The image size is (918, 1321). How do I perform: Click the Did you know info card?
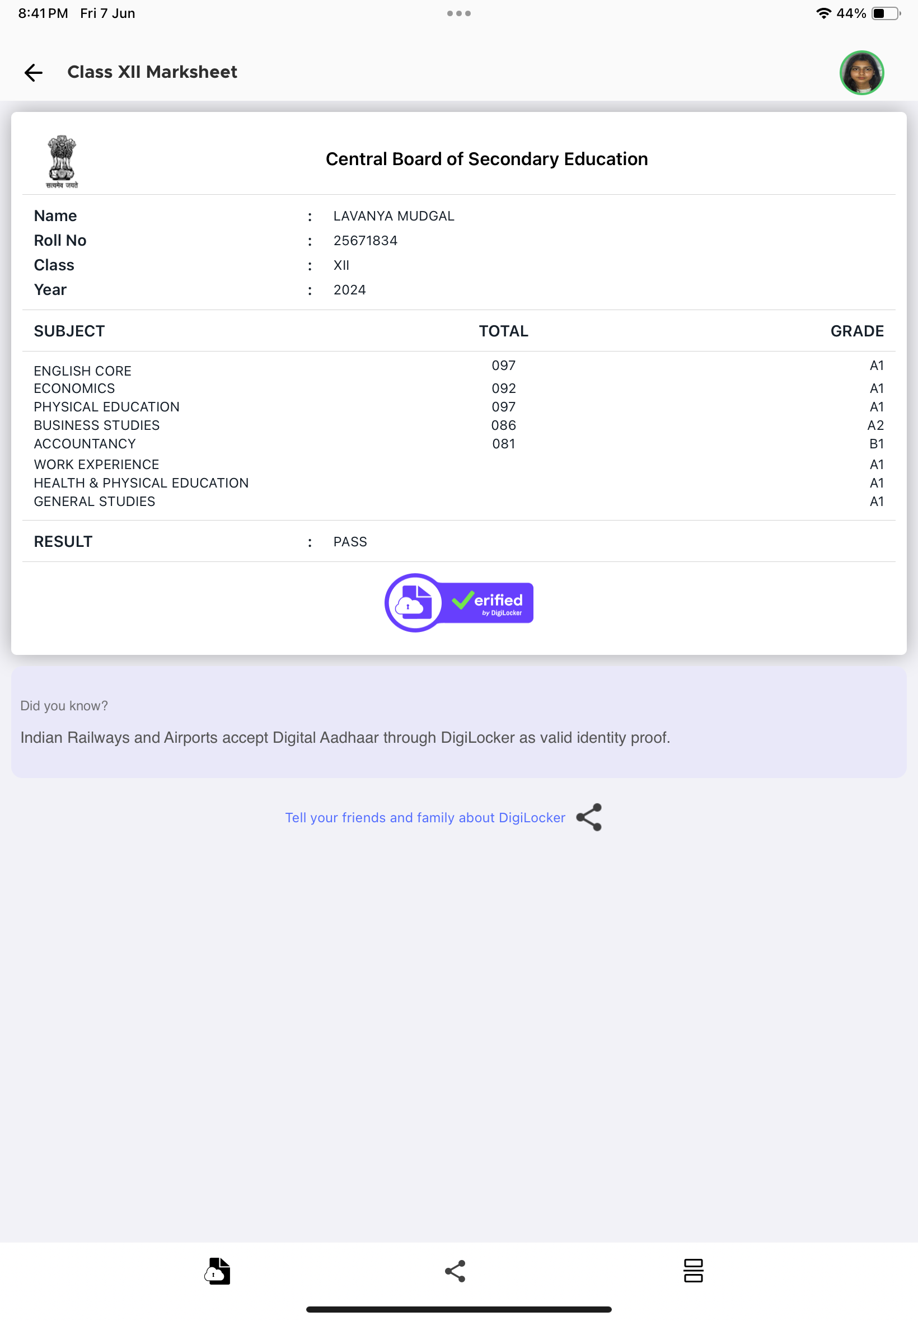458,721
